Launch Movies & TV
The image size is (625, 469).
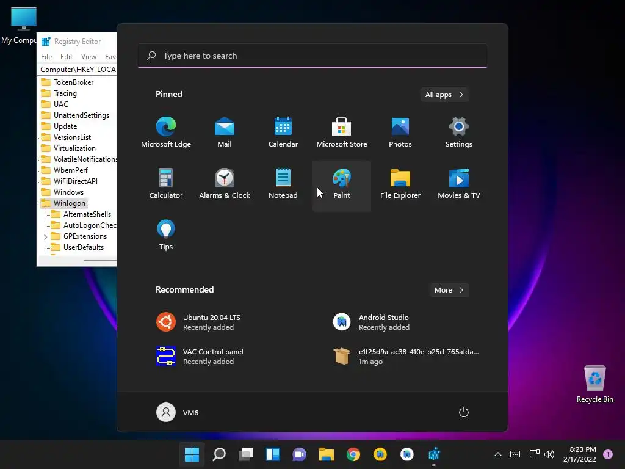pyautogui.click(x=459, y=184)
